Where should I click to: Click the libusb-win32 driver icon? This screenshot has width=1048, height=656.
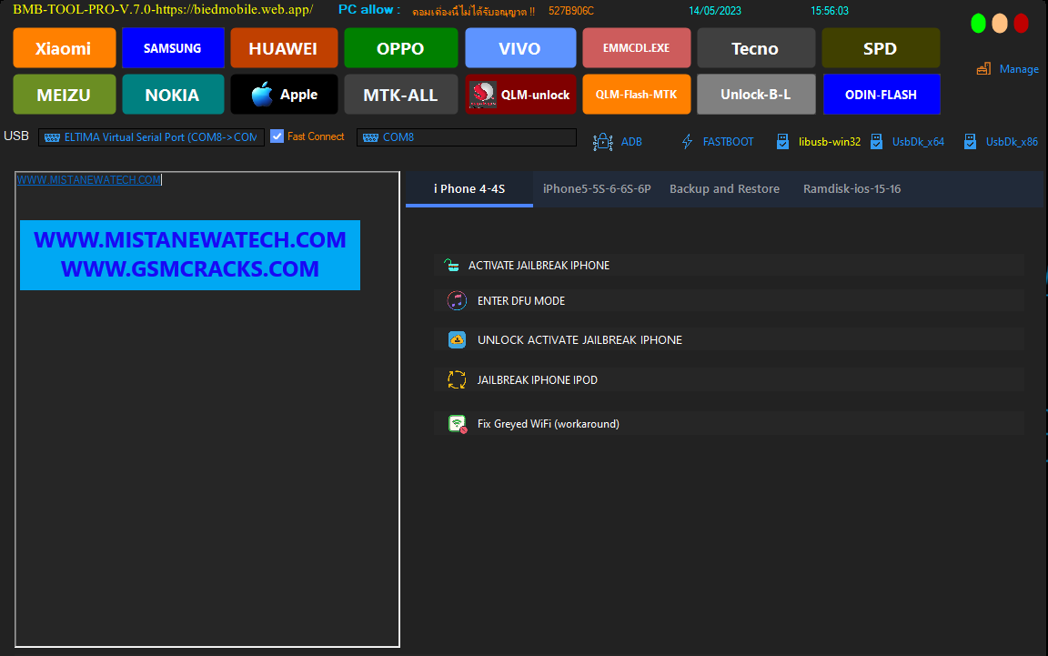pos(782,142)
